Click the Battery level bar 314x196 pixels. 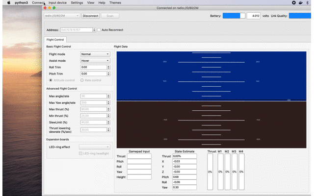tap(234, 16)
